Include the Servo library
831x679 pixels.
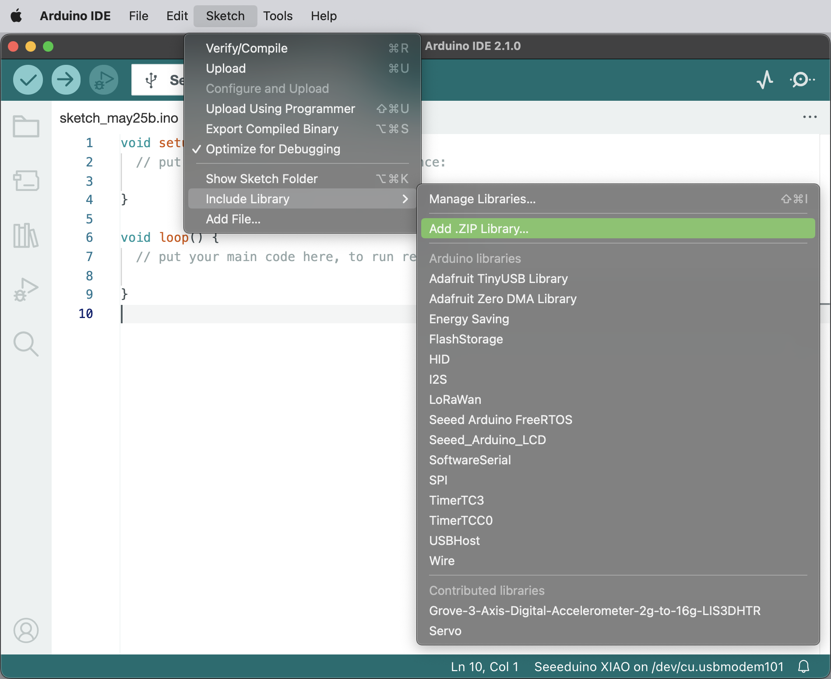tap(618, 631)
